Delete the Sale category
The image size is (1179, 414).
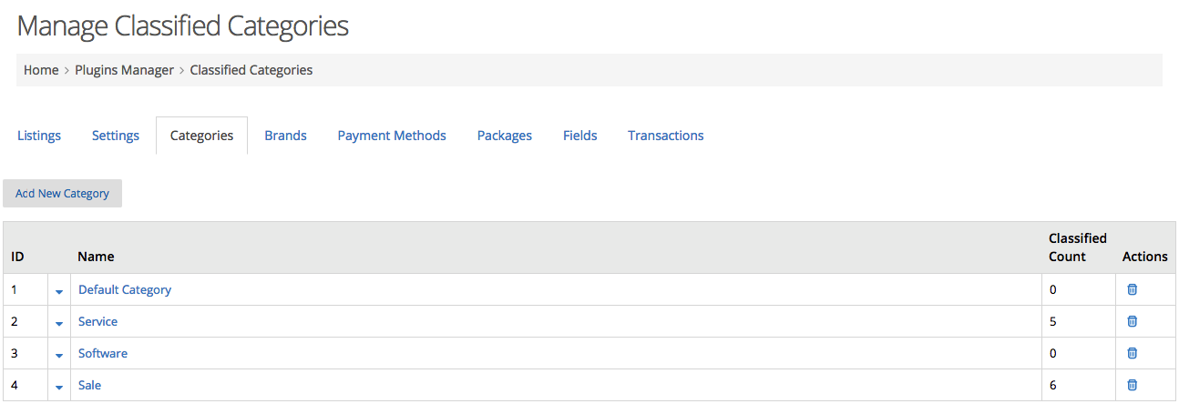(x=1133, y=385)
